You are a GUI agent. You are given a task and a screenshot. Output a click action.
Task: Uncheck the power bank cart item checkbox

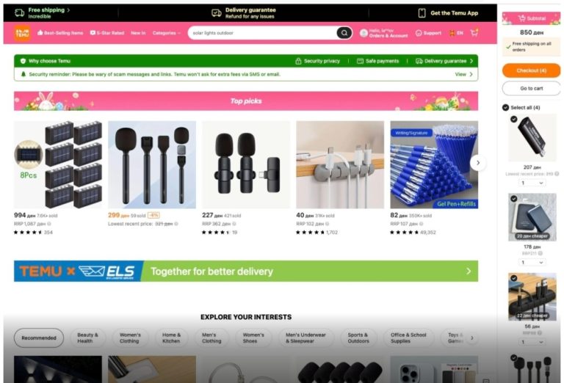click(x=513, y=198)
